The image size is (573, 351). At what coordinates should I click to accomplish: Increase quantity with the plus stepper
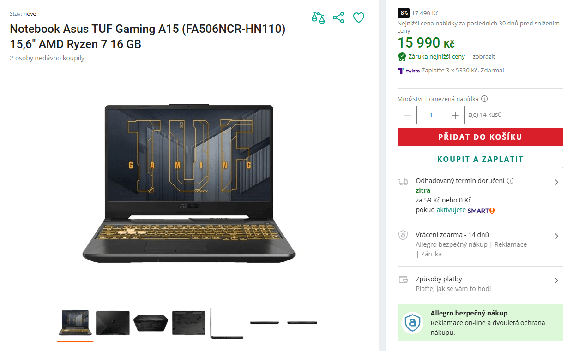pos(455,115)
